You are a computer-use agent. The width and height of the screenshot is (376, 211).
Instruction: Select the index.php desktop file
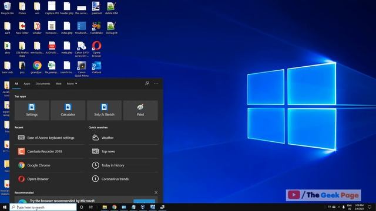tap(67, 28)
